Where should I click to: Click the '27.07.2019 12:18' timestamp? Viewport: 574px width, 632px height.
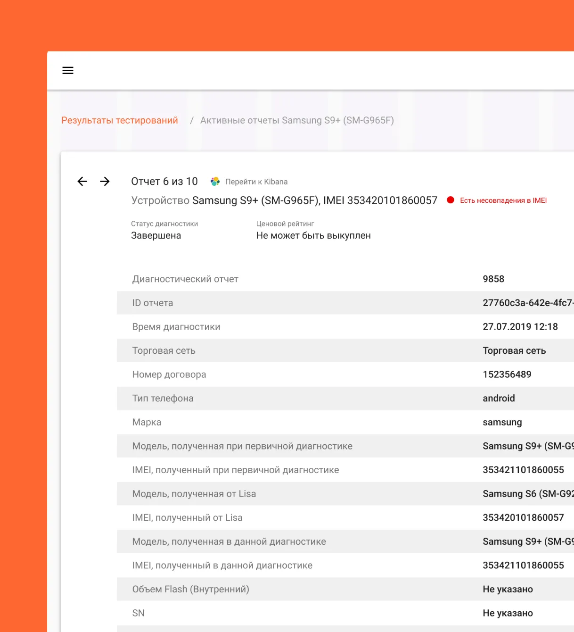(520, 327)
